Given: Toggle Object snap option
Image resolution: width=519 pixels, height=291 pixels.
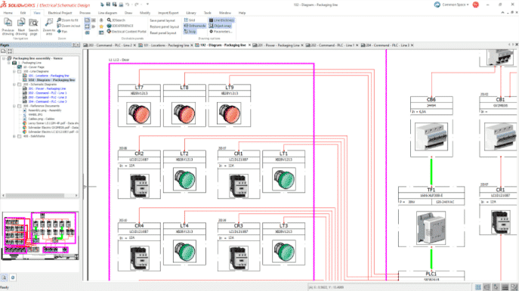Looking at the screenshot, I should pos(220,26).
